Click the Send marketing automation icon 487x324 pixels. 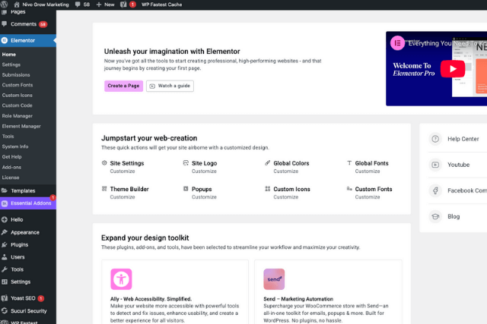coord(274,278)
